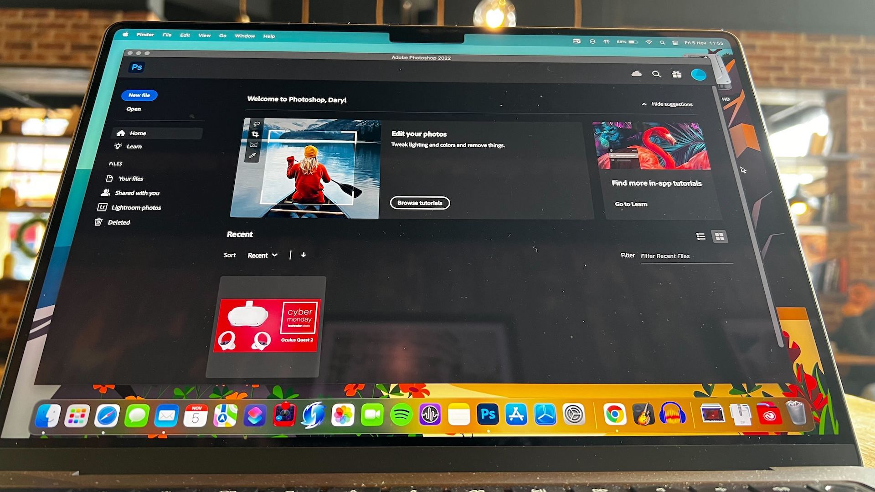Expand the Recent sort dropdown
Viewport: 875px width, 492px height.
tap(262, 255)
